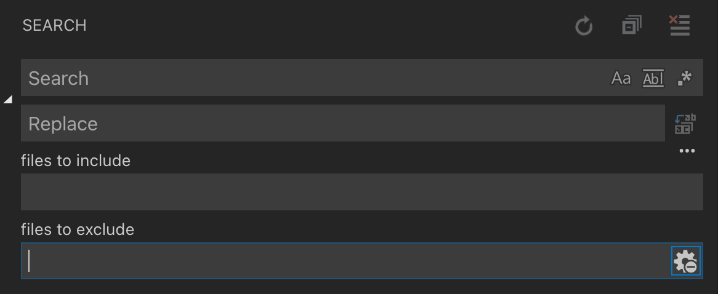Click the "files to exclude" label
The image size is (718, 294).
[x=78, y=230]
